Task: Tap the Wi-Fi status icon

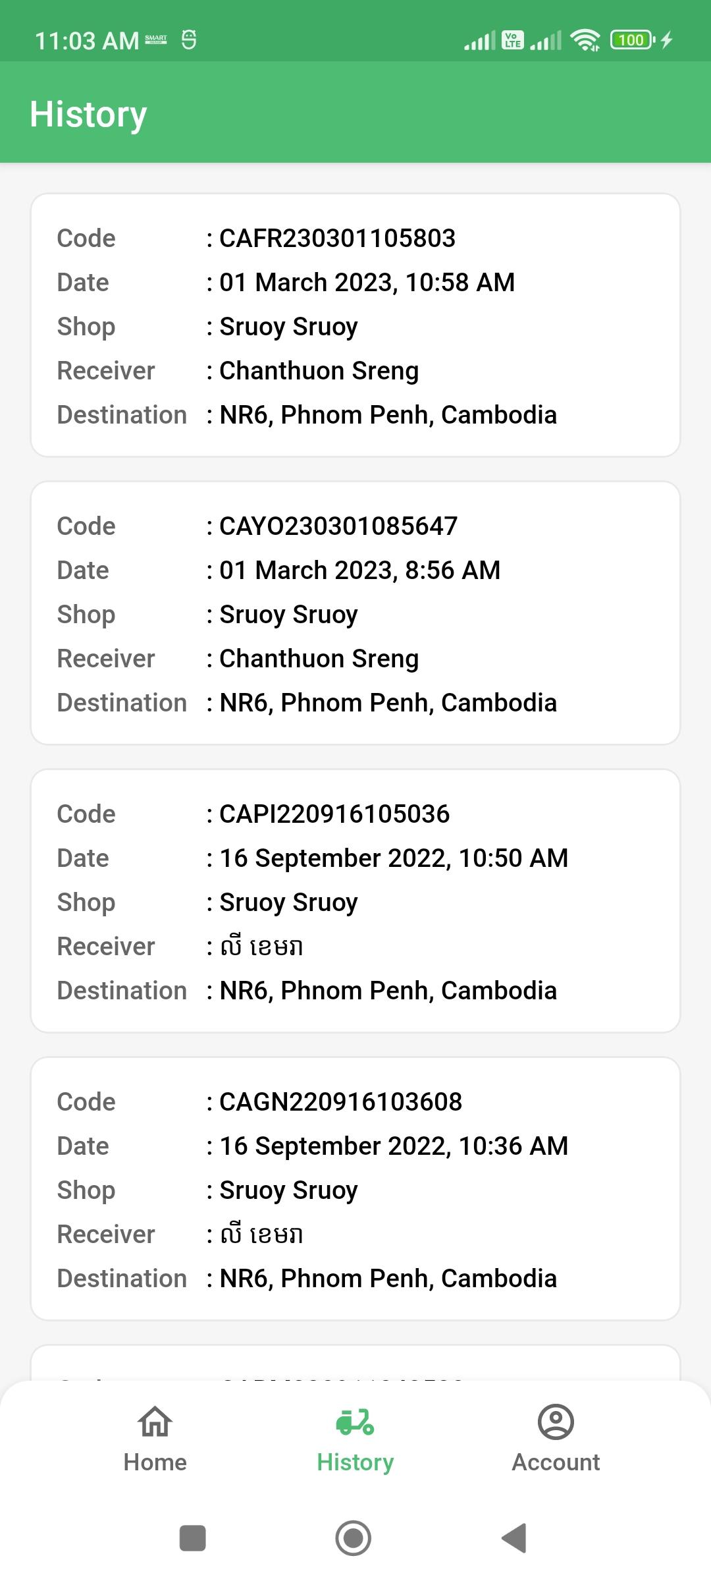Action: point(585,40)
